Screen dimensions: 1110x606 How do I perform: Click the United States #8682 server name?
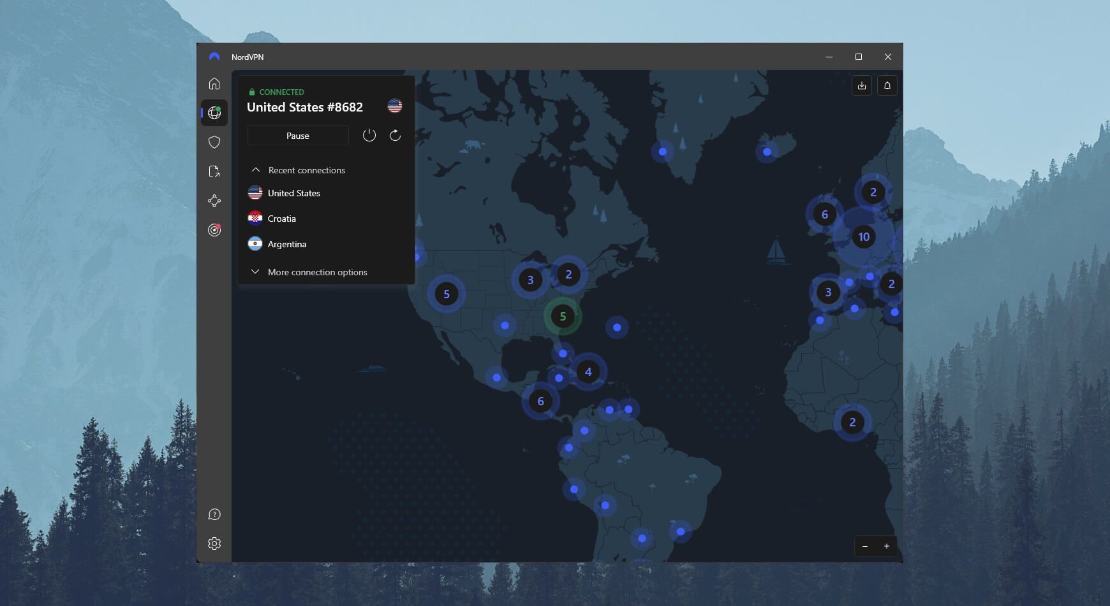click(305, 107)
